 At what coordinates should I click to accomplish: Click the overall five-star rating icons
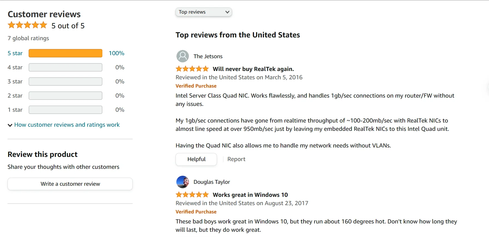[27, 25]
